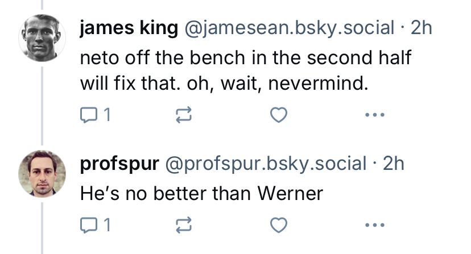Visit the @profspur.bsky.social handle
The width and height of the screenshot is (471, 254).
266,164
